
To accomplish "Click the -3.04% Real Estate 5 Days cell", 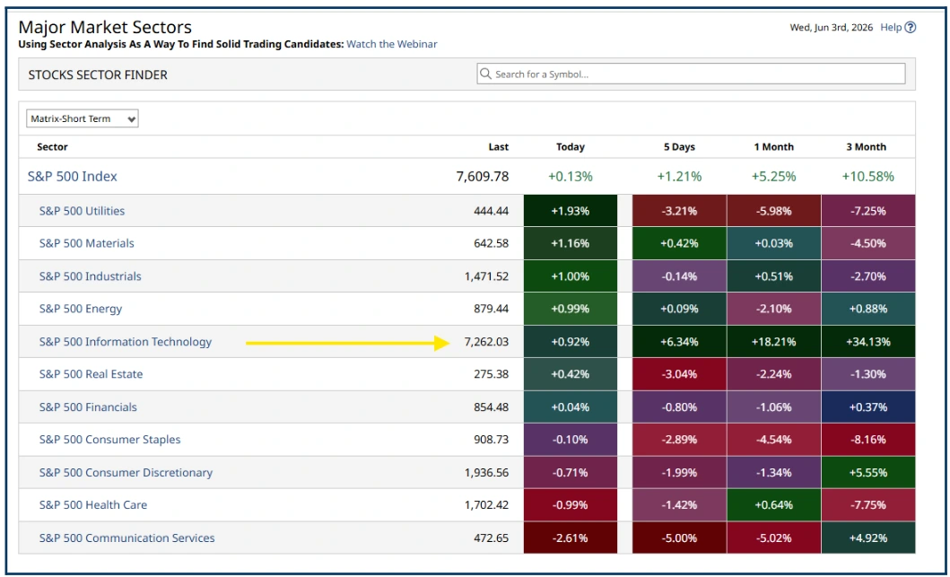I will 679,374.
